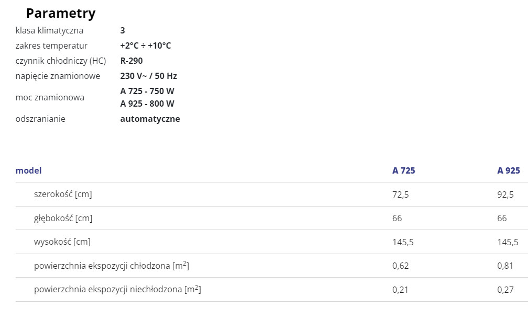Click the 0,62 cooled area value
The image size is (528, 309).
pyautogui.click(x=400, y=266)
